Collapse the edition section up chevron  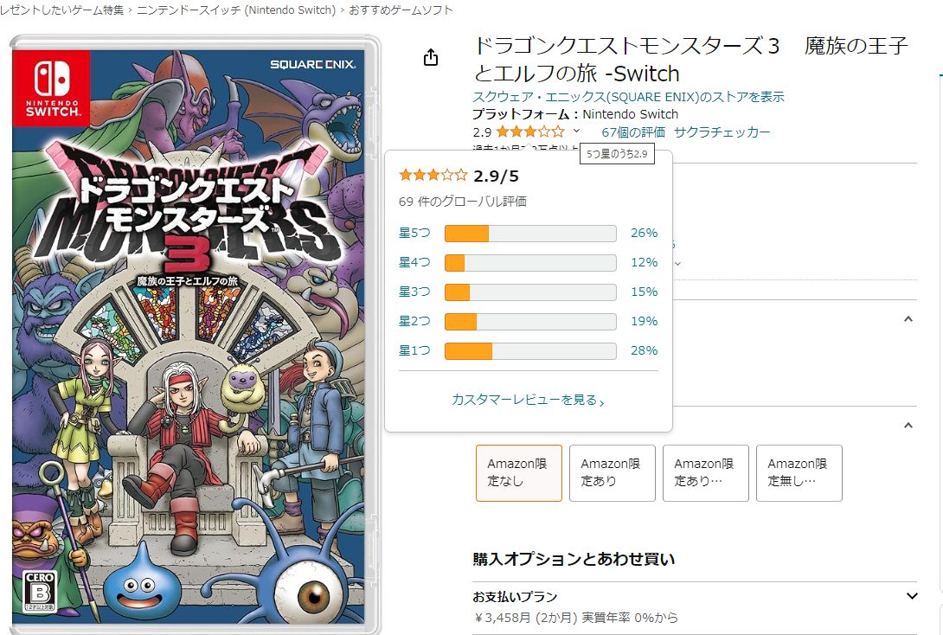(908, 425)
